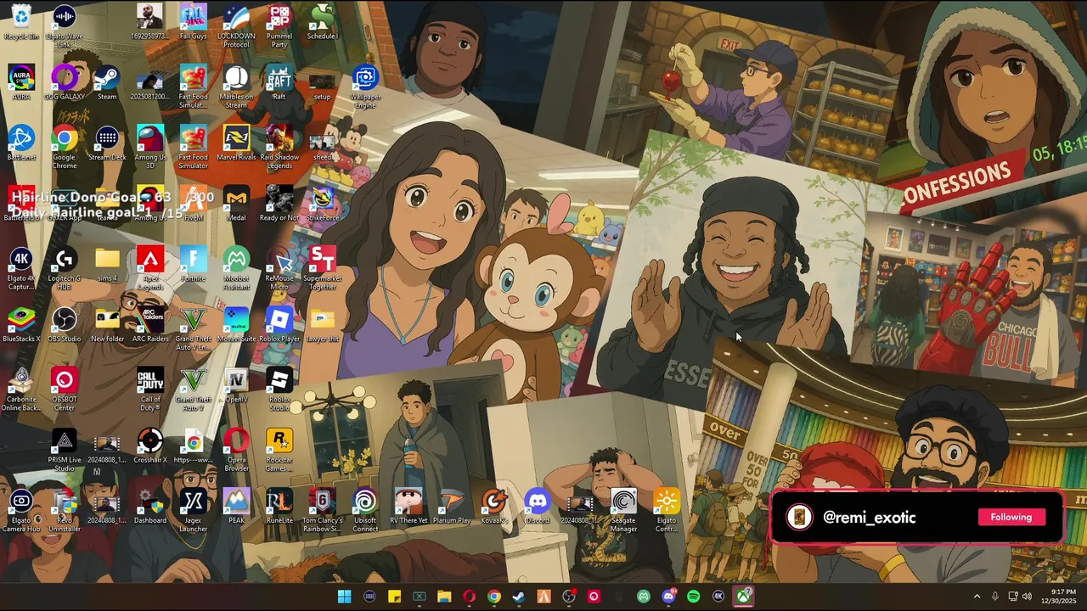Open OBSBOT Center desktop shortcut
Screen dimensions: 1087x611
click(65, 390)
